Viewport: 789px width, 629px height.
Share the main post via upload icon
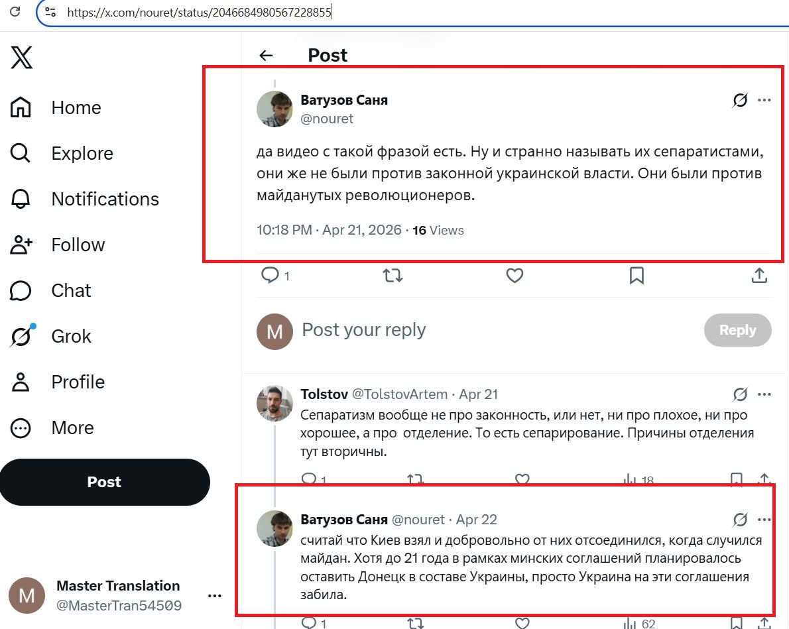tap(759, 275)
